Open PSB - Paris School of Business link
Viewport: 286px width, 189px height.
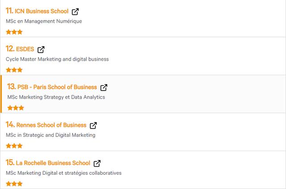pyautogui.click(x=57, y=87)
